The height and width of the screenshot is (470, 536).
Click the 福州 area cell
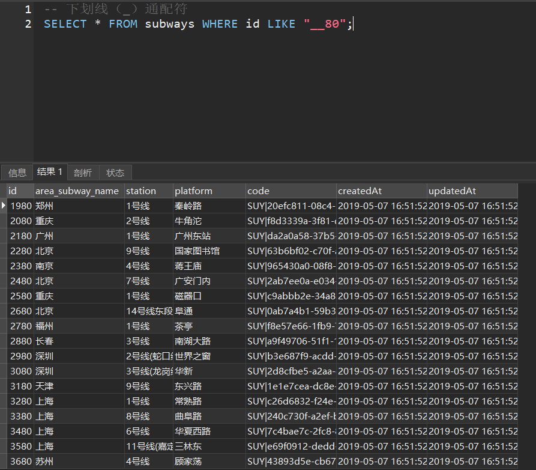[x=79, y=326]
